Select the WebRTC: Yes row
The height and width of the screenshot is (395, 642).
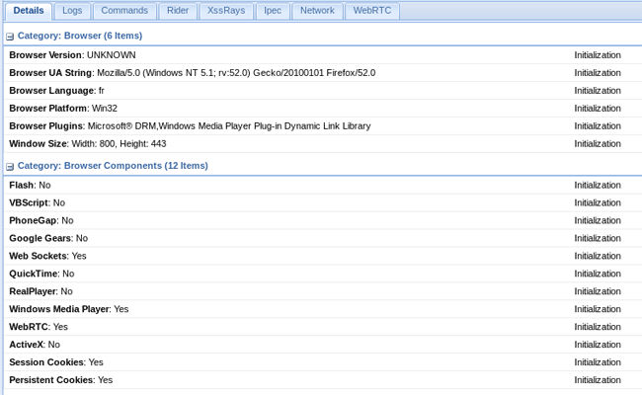click(323, 327)
